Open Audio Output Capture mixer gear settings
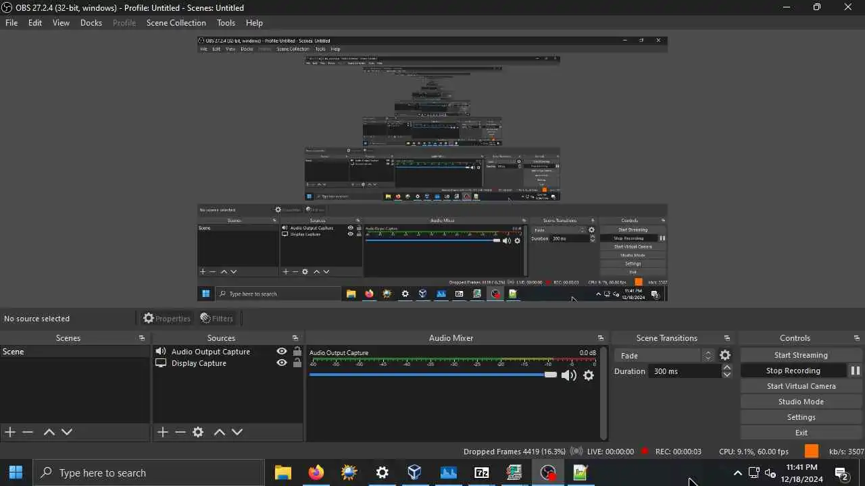Image resolution: width=865 pixels, height=486 pixels. pos(589,375)
